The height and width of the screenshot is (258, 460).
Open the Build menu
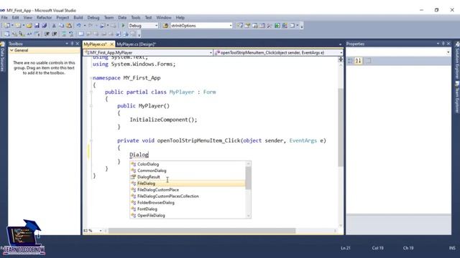78,17
